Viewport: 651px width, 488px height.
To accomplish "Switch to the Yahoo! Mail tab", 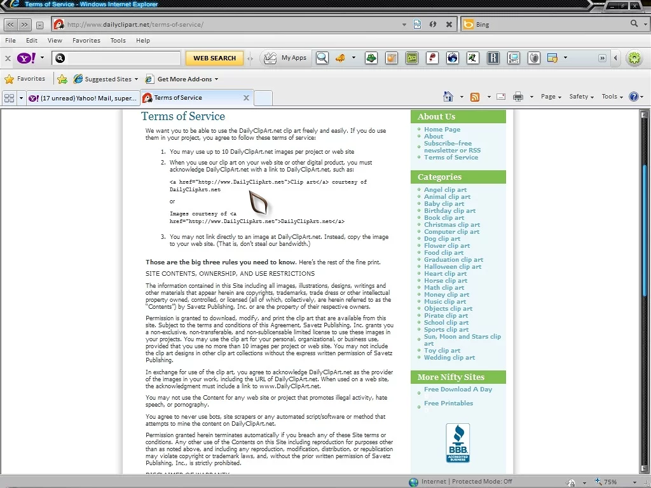I will pyautogui.click(x=83, y=98).
